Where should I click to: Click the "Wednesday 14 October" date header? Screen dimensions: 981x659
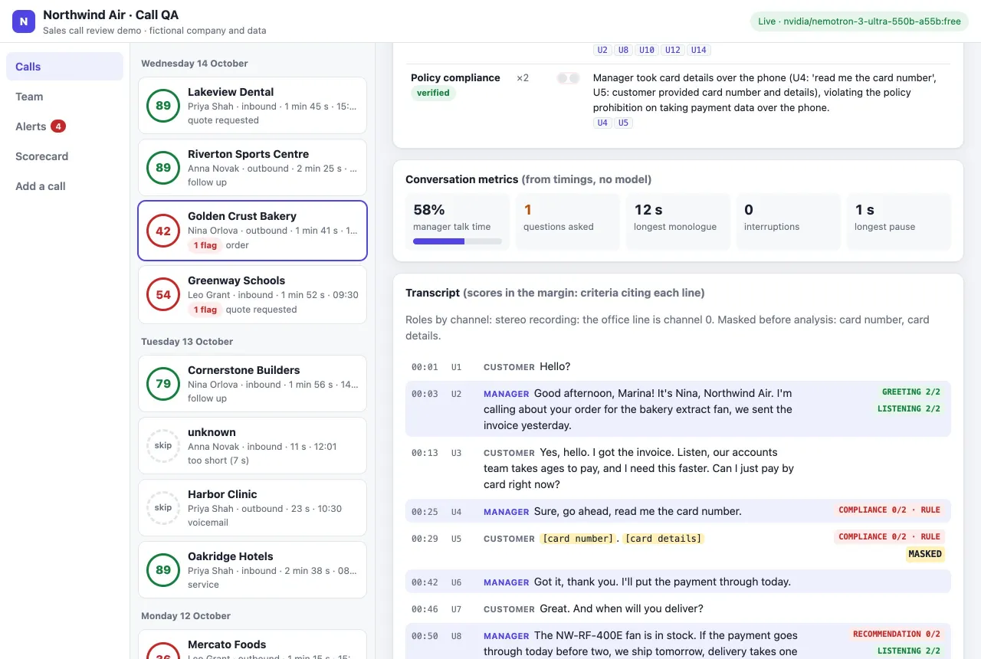(x=195, y=64)
